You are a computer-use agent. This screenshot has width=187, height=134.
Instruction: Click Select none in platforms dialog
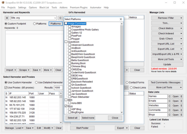pos(88,118)
